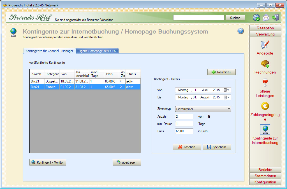Open the mail envelope icon
Viewport: 287px width, 189px height.
266,18
